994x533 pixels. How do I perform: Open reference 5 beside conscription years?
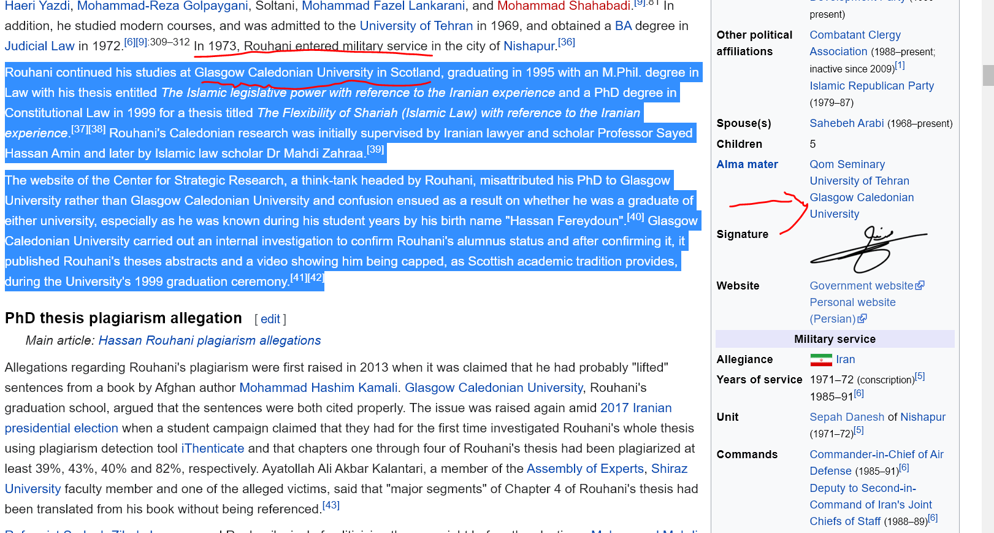click(x=920, y=377)
